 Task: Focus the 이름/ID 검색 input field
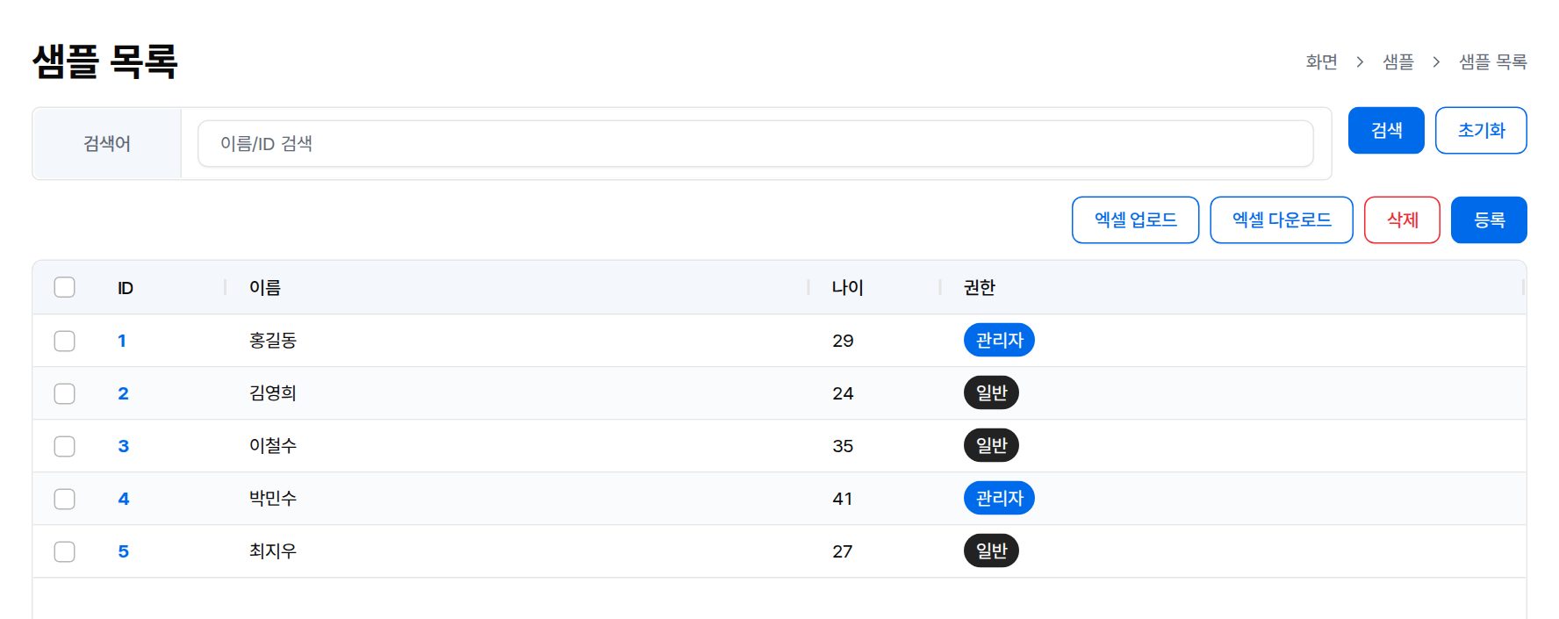[x=755, y=144]
